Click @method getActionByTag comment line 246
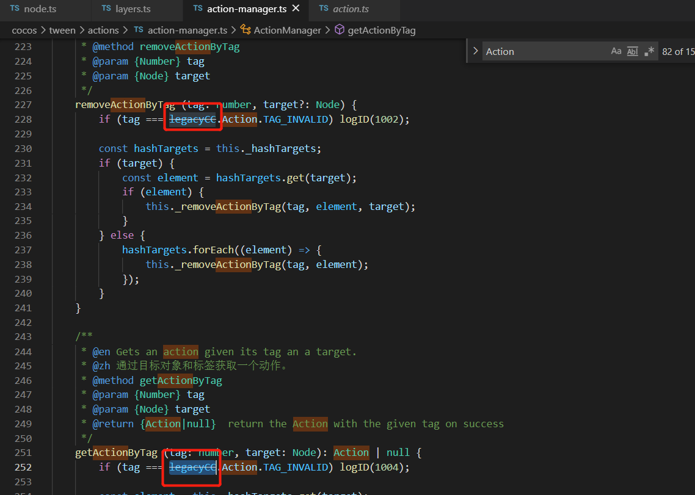This screenshot has height=495, width=695. coord(157,380)
